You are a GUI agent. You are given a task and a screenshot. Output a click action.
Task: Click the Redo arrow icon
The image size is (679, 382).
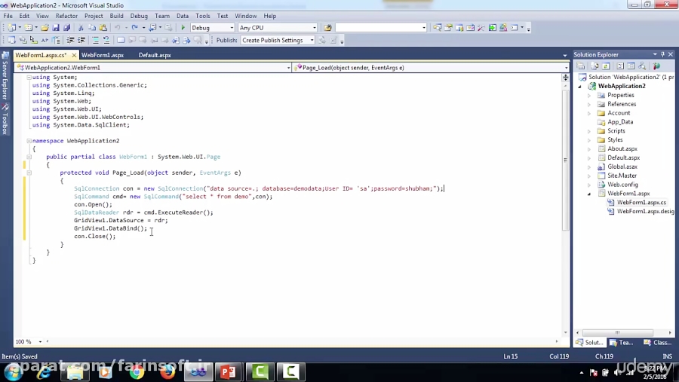tap(135, 28)
